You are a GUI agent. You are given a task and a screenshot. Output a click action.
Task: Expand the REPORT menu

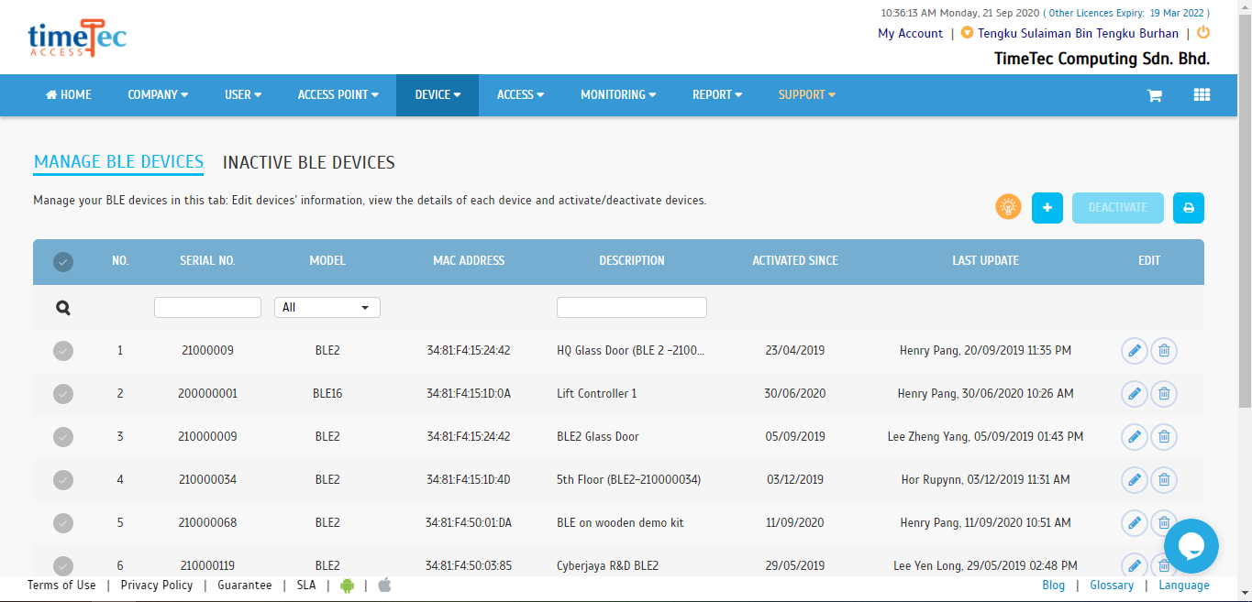[717, 94]
